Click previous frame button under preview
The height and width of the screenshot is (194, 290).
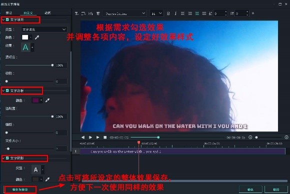point(83,137)
